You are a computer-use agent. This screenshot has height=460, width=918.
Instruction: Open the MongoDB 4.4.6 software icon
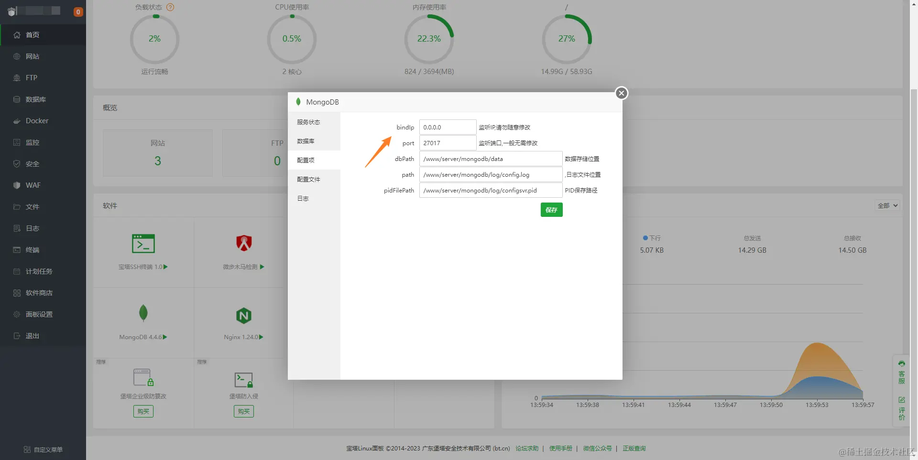coord(143,313)
